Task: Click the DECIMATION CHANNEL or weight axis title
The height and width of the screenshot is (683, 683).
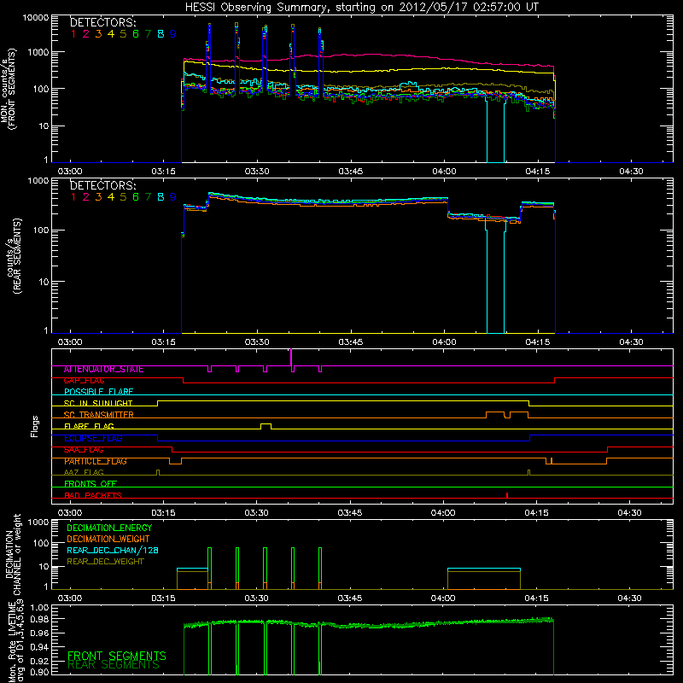Action: click(x=13, y=554)
